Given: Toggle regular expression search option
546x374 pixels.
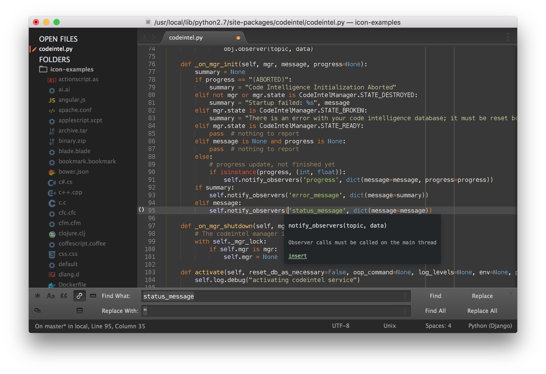Looking at the screenshot, I should (38, 296).
